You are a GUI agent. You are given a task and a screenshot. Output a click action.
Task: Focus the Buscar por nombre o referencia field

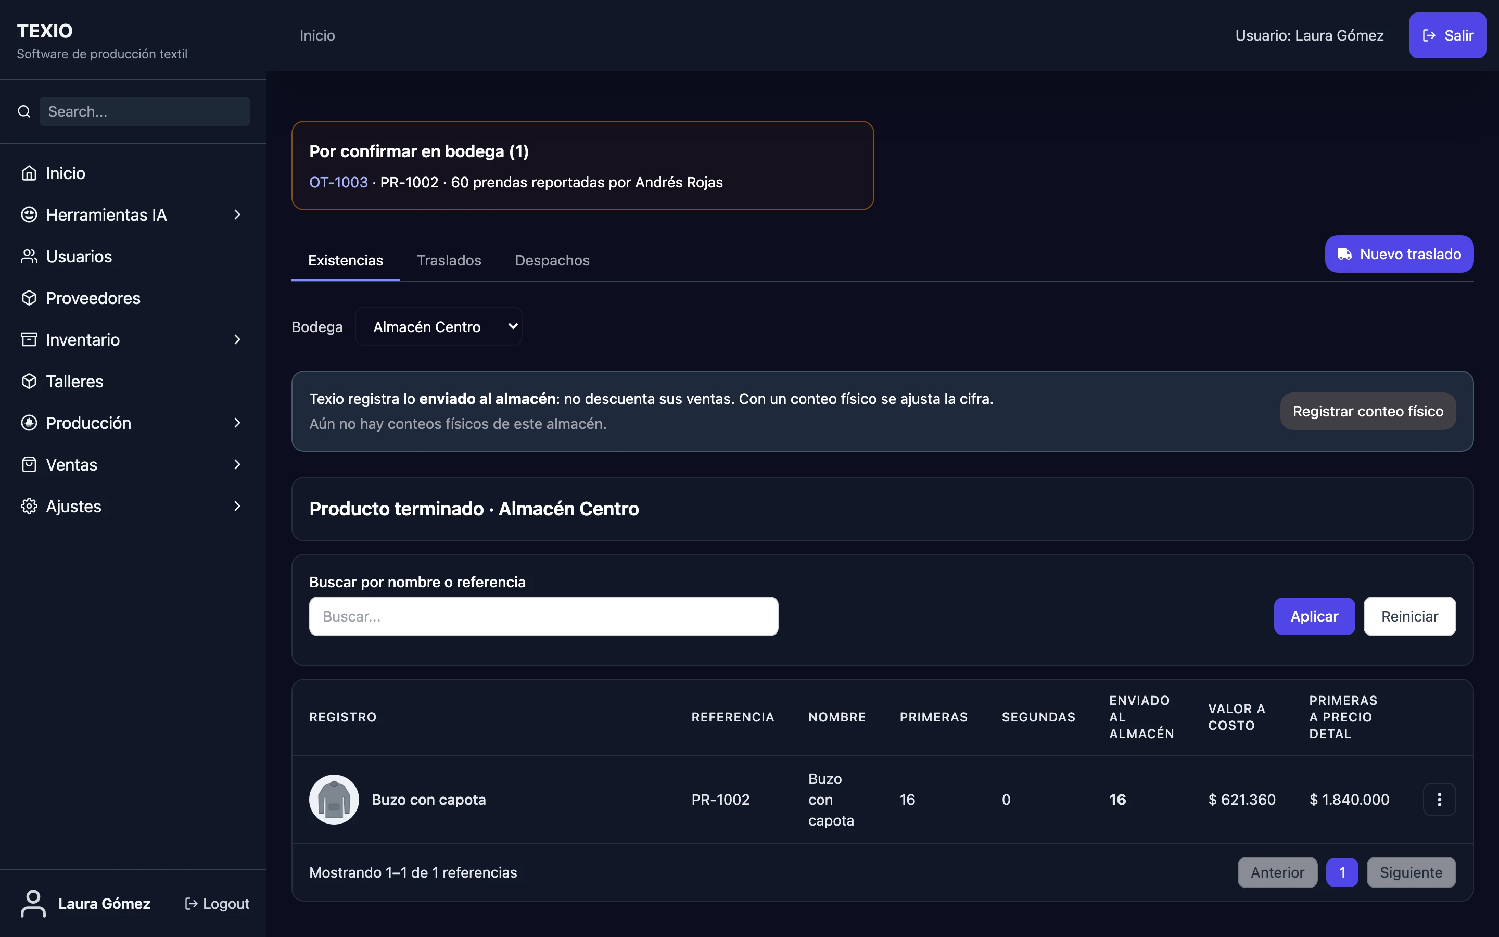(543, 616)
